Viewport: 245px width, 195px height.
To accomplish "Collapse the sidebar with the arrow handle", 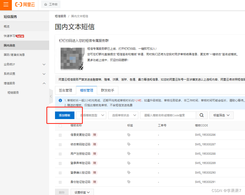I will [x=51, y=96].
